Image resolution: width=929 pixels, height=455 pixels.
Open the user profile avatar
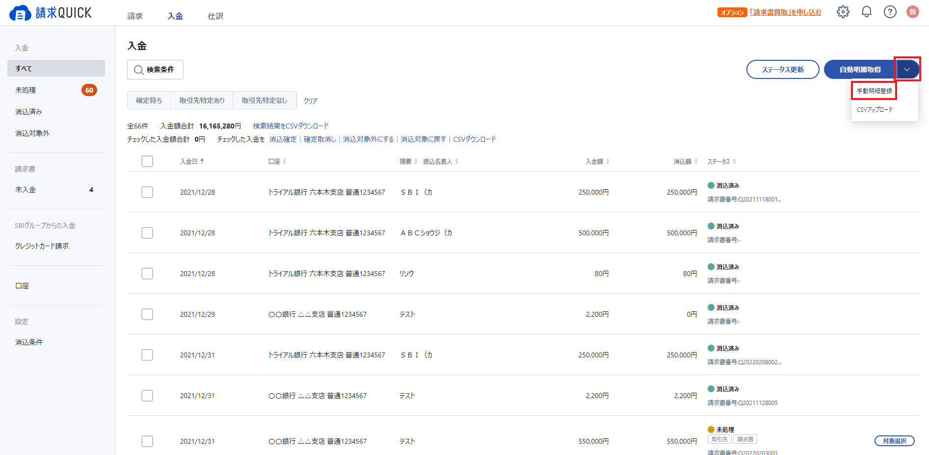[912, 12]
